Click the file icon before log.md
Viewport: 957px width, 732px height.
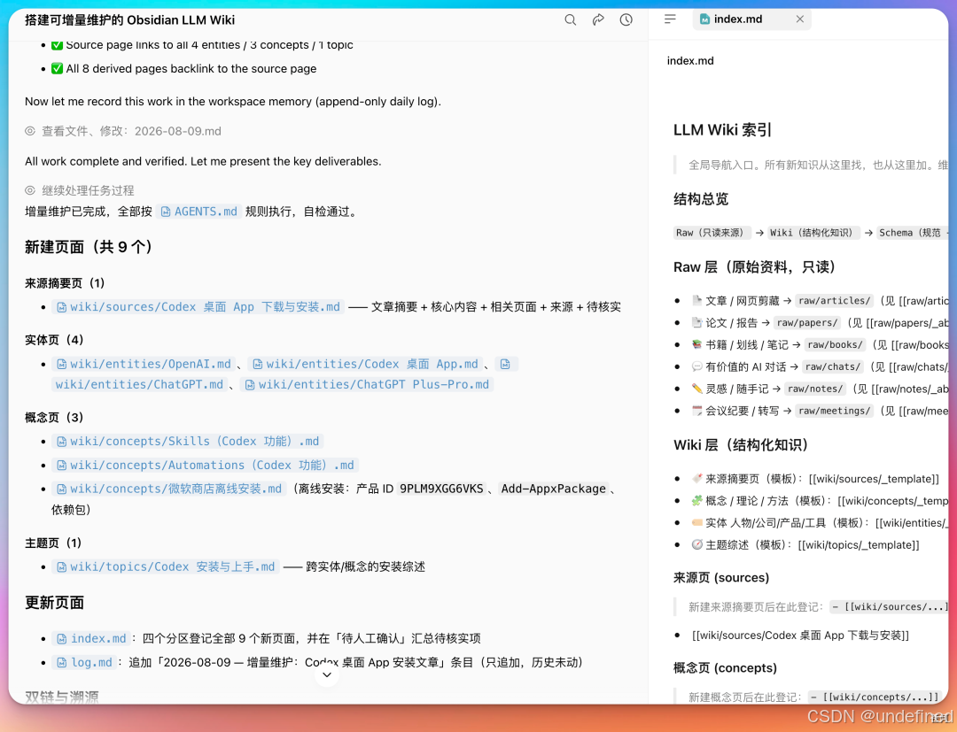[62, 663]
